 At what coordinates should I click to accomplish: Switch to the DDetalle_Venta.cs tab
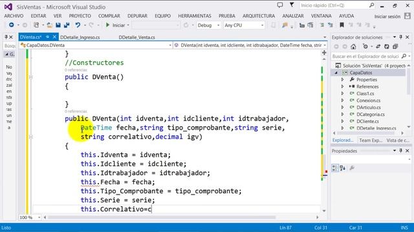coord(136,37)
